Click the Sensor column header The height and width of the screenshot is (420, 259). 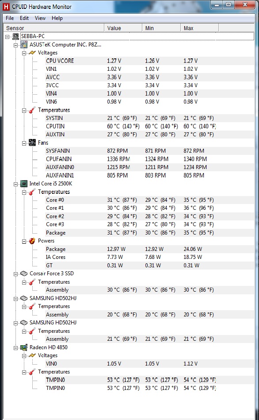53,28
